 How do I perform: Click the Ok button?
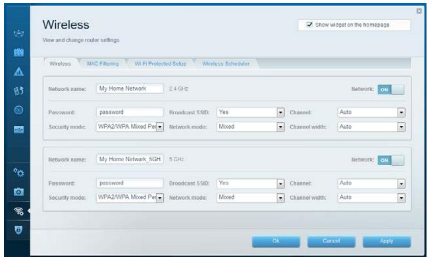(276, 241)
